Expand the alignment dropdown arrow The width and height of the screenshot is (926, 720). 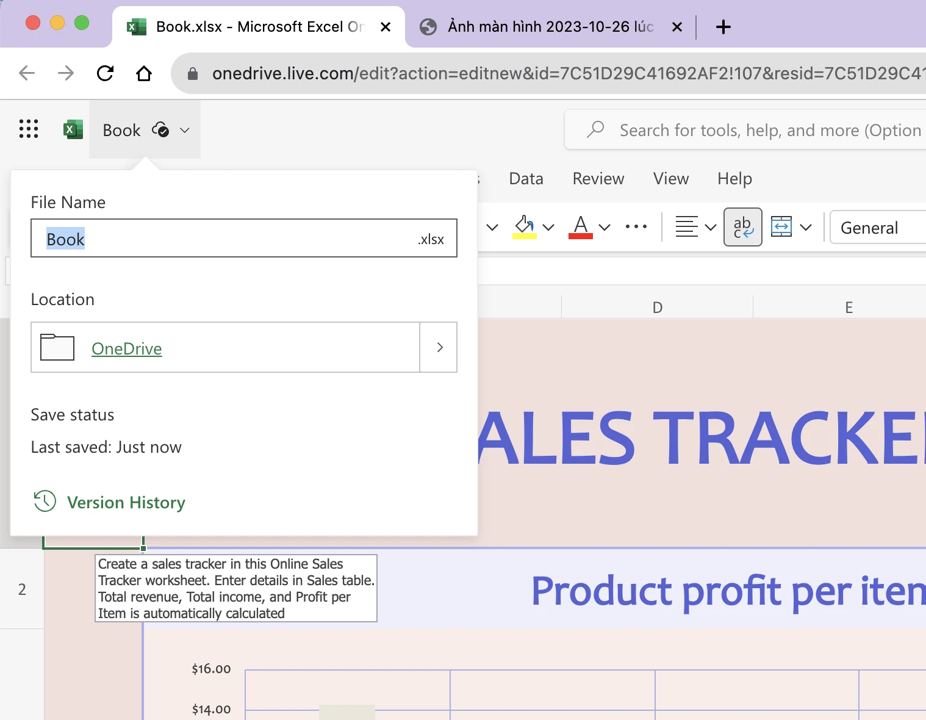(710, 227)
